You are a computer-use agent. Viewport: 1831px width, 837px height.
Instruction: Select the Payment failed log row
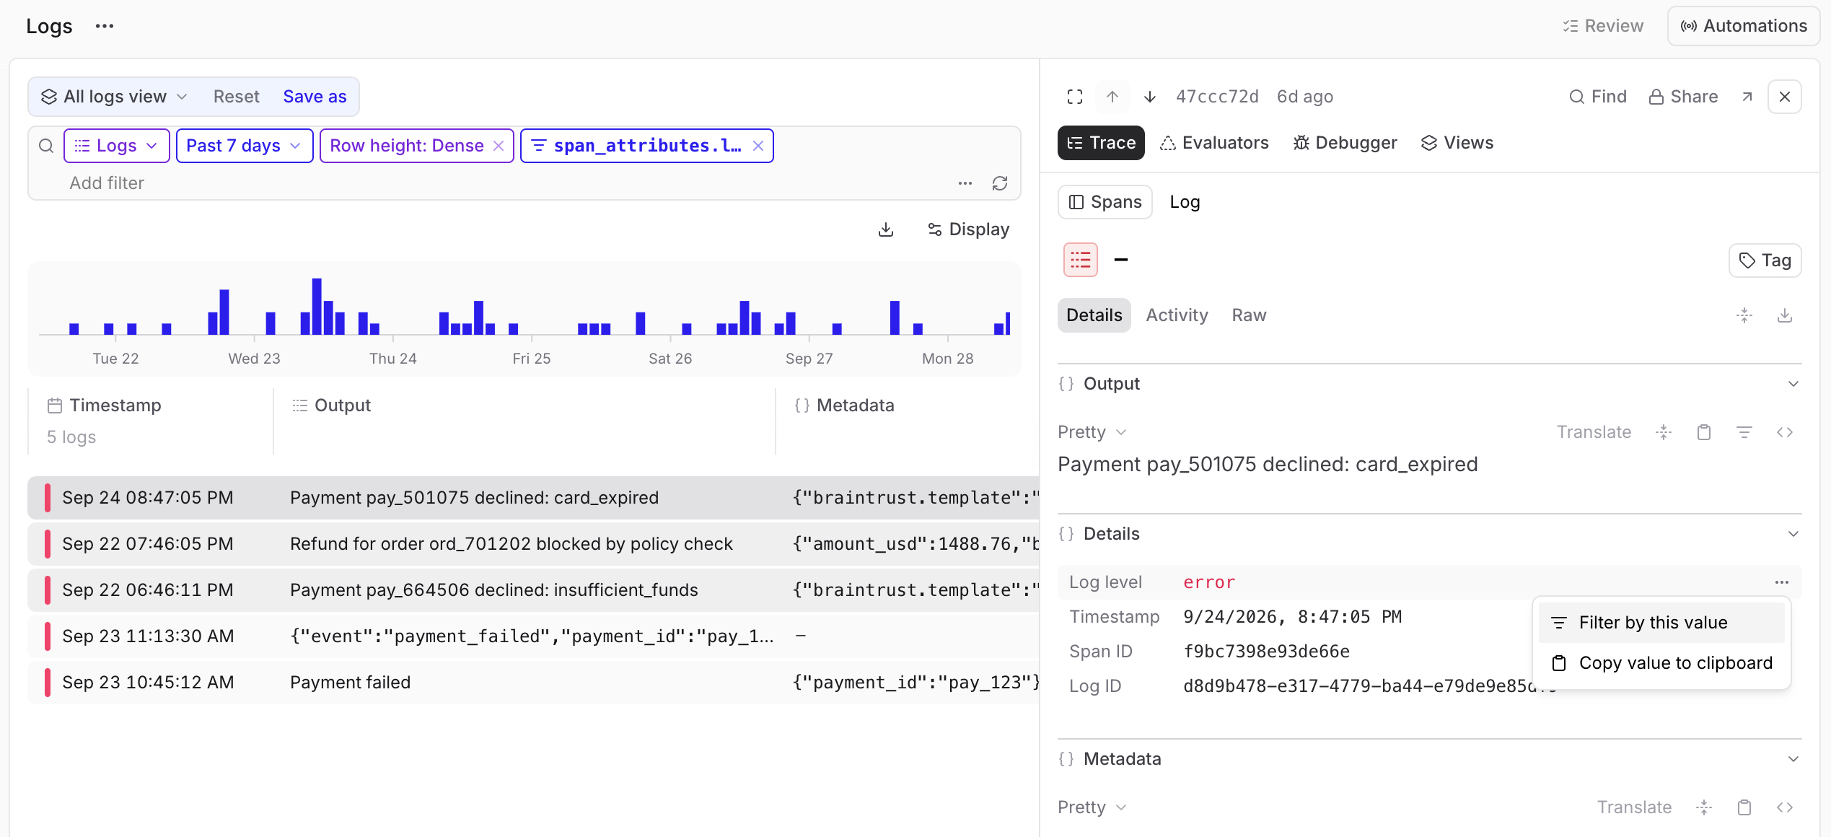tap(534, 683)
